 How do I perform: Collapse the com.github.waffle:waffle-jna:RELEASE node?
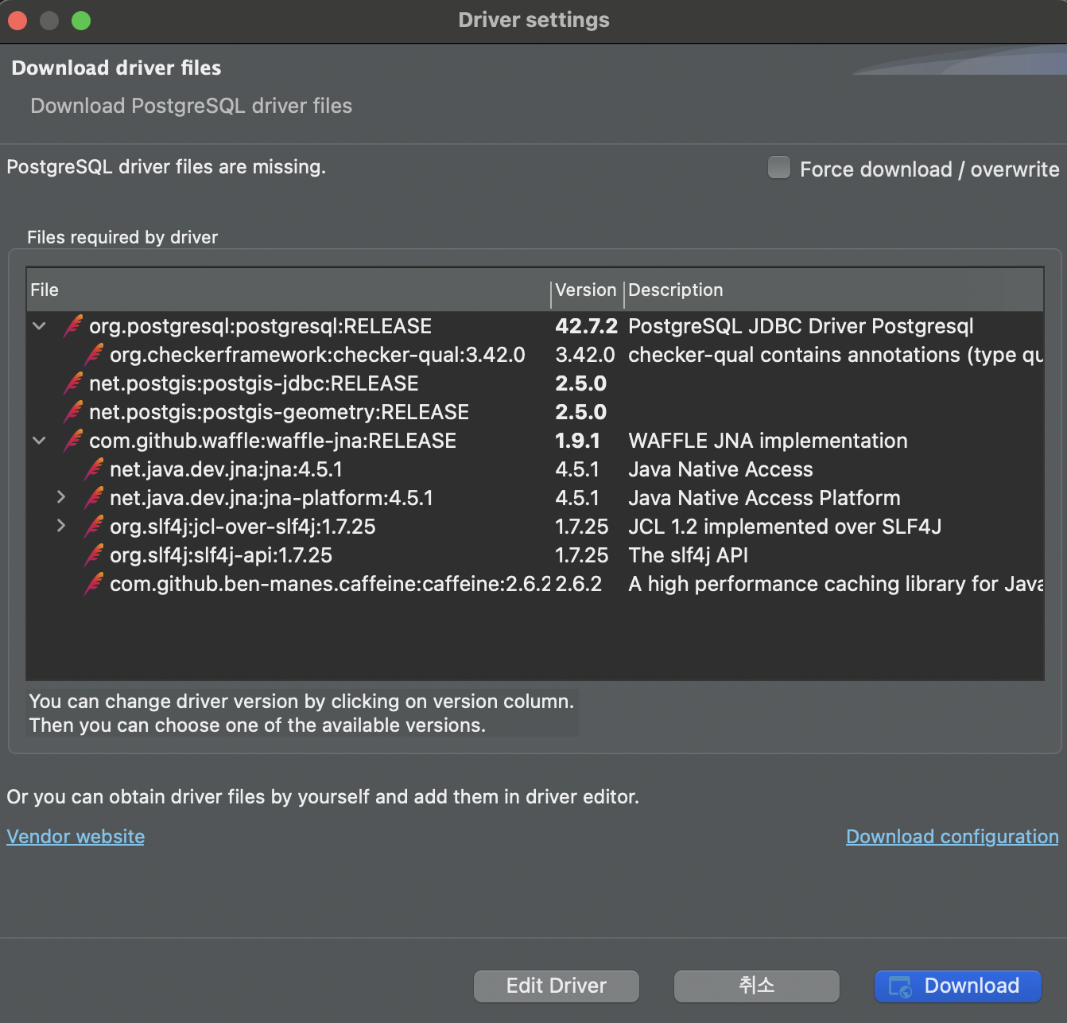(x=39, y=441)
